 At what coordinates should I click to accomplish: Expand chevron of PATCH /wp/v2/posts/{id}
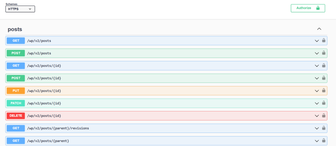tap(317, 103)
